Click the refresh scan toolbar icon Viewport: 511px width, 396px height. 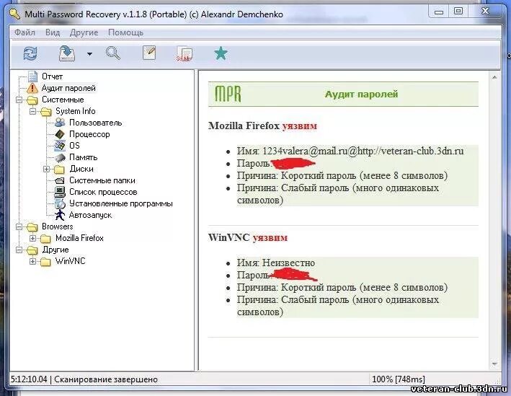coord(30,53)
